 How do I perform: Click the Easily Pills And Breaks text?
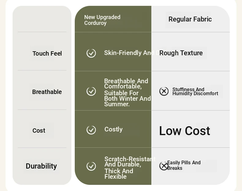(184, 165)
